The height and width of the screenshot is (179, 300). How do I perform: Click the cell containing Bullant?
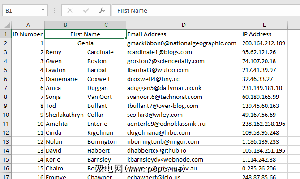(106, 106)
